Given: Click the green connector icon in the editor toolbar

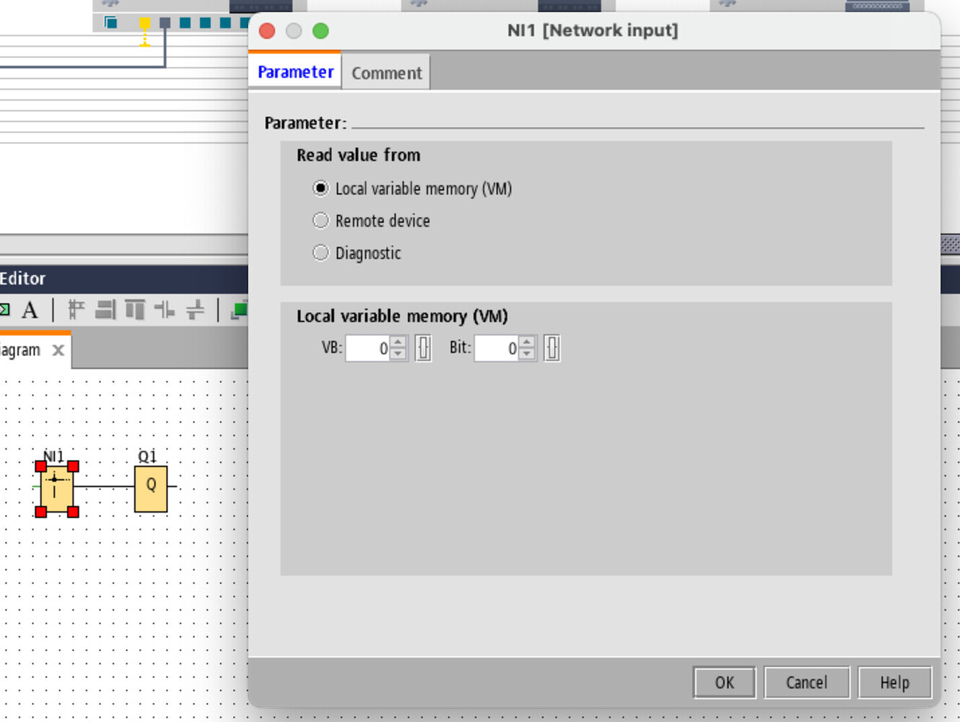Looking at the screenshot, I should [6, 310].
